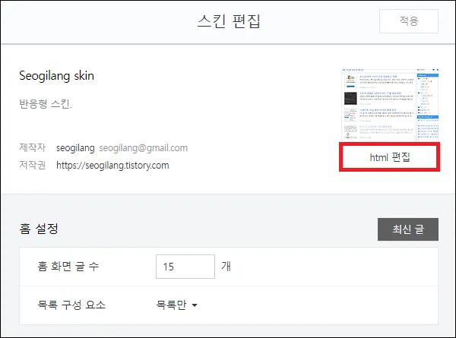The width and height of the screenshot is (456, 338).
Task: Click the 홈 화면 글 수 label
Action: (68, 266)
